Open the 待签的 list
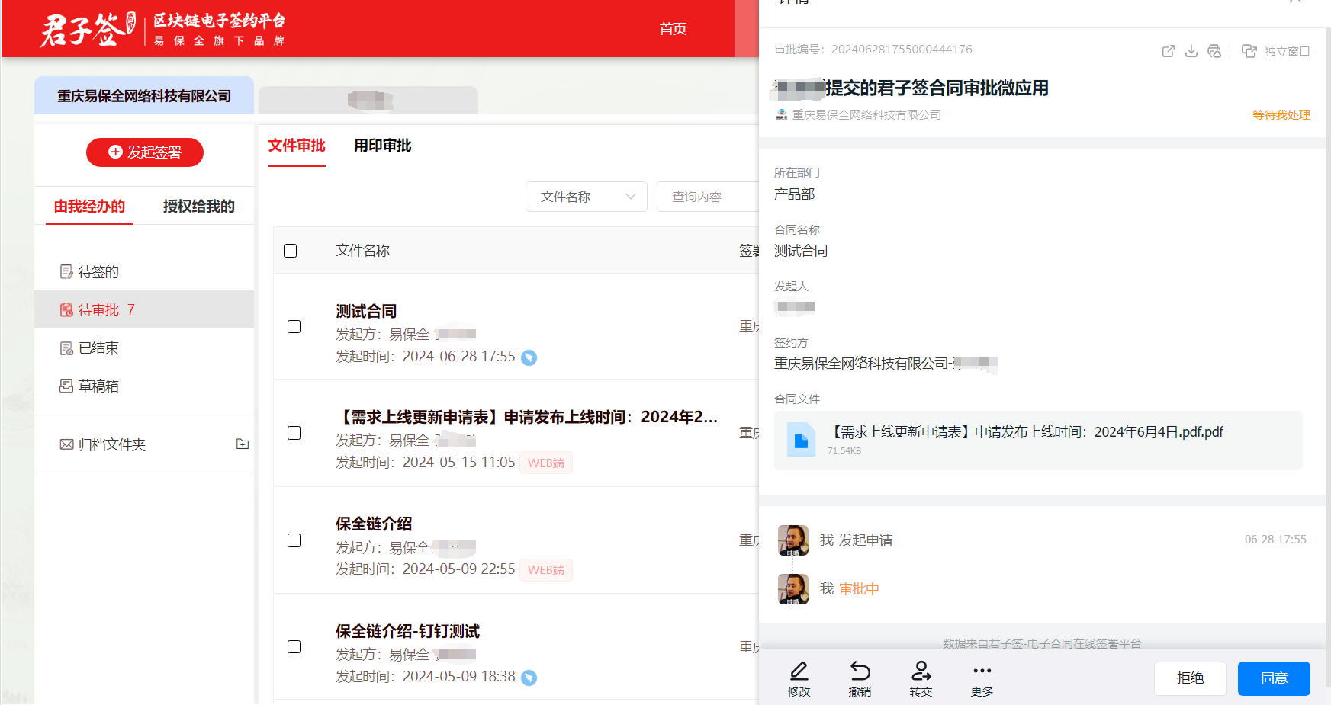1331x705 pixels. [144, 272]
